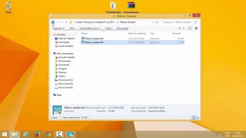Open Skype from the taskbar

click(71, 135)
